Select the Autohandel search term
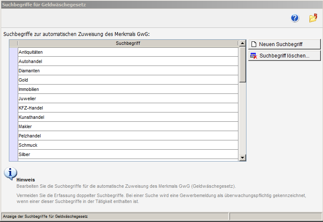The image size is (323, 222). pos(128,61)
